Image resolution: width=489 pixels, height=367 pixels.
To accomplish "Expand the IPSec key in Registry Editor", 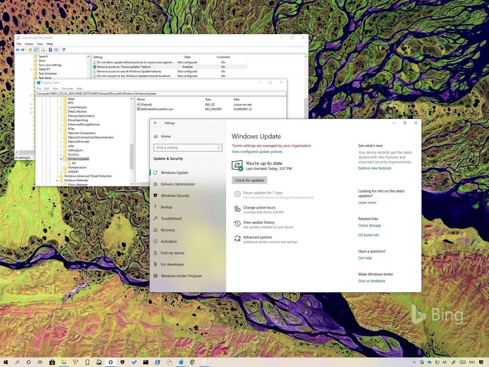I will (61, 129).
